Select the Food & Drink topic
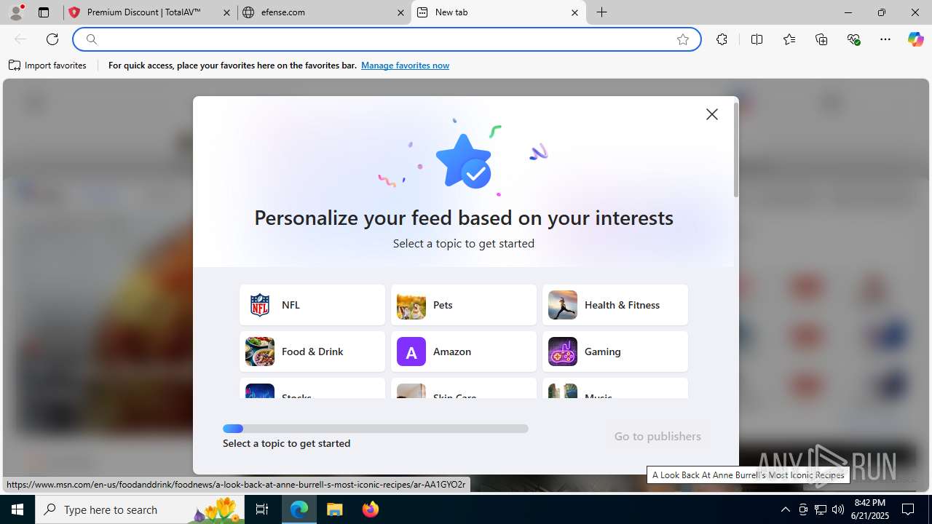Screen dimensions: 932x524 tap(312, 352)
